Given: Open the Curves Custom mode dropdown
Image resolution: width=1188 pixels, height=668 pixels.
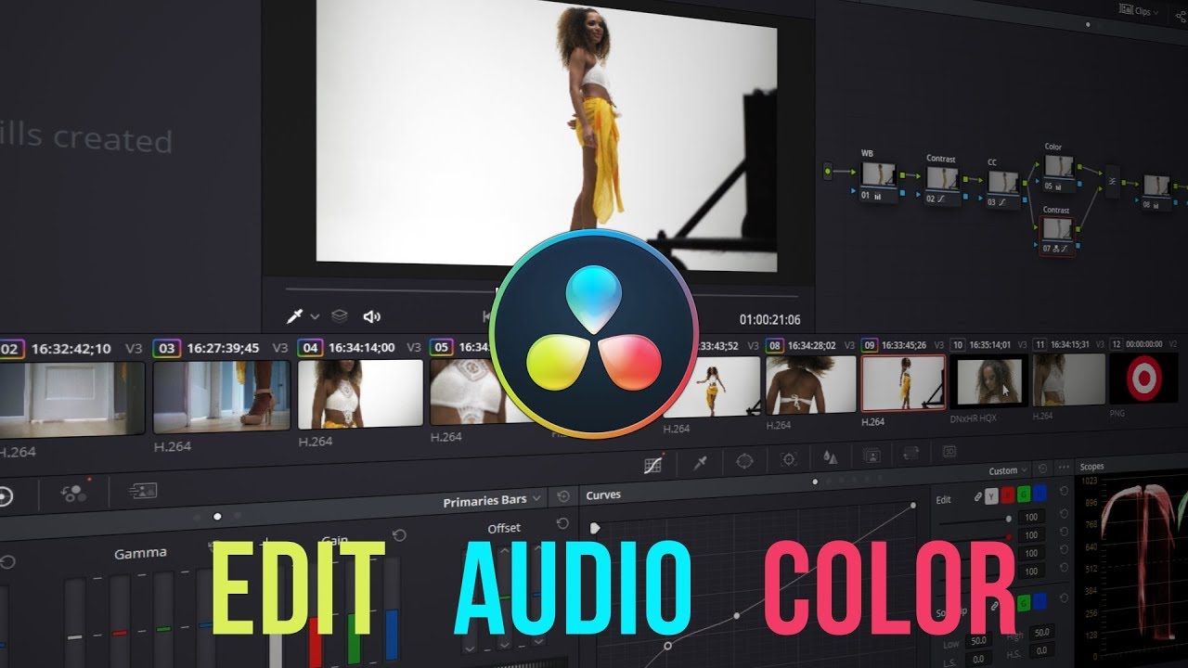Looking at the screenshot, I should [1008, 471].
